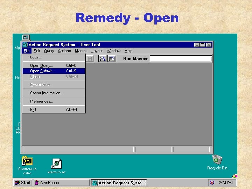The width and height of the screenshot is (252, 189).
Task: Choose Open Query... from the File menu
Action: (54, 65)
